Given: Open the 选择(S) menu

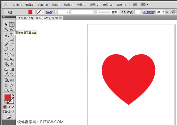Looking at the screenshot, I should (x=69, y=5).
